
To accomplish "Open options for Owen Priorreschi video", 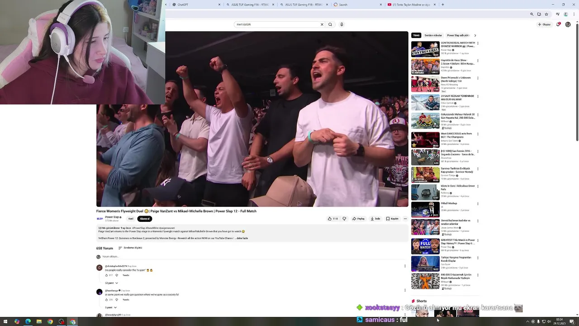I will click(x=478, y=78).
